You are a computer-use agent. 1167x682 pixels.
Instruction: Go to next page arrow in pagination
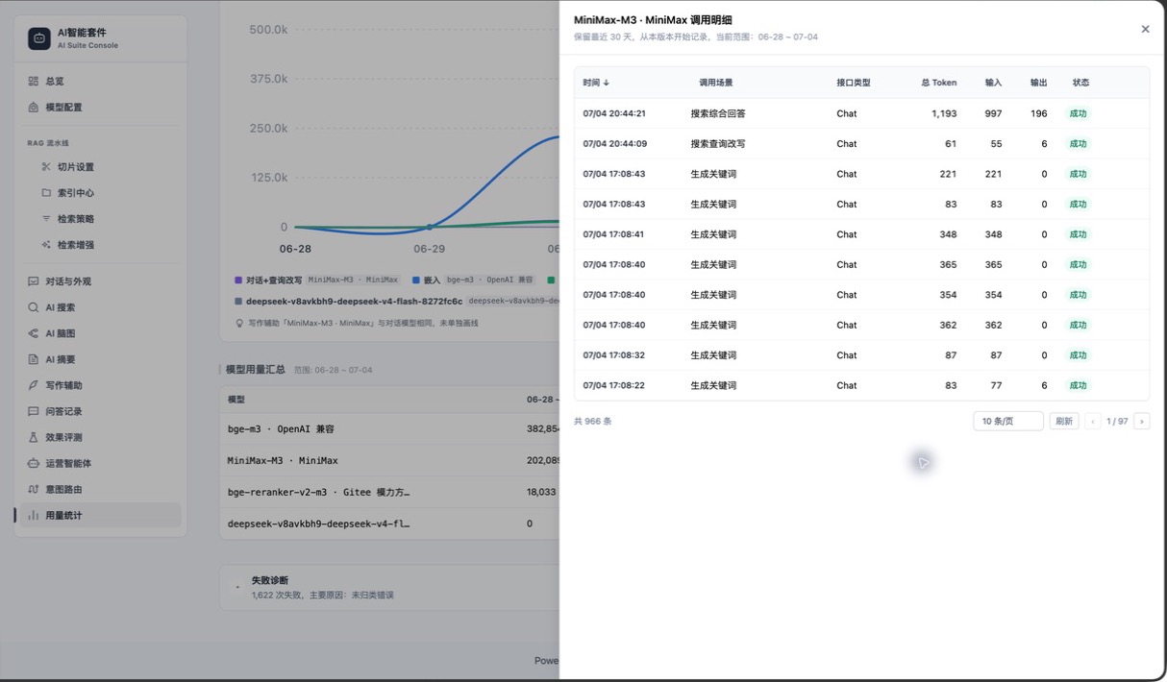pyautogui.click(x=1142, y=421)
